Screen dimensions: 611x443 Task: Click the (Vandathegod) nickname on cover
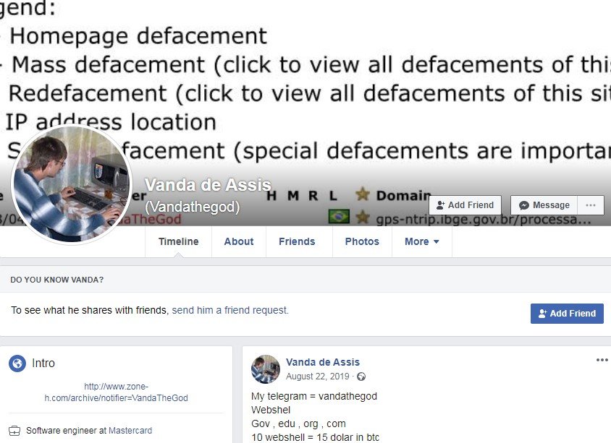(193, 207)
